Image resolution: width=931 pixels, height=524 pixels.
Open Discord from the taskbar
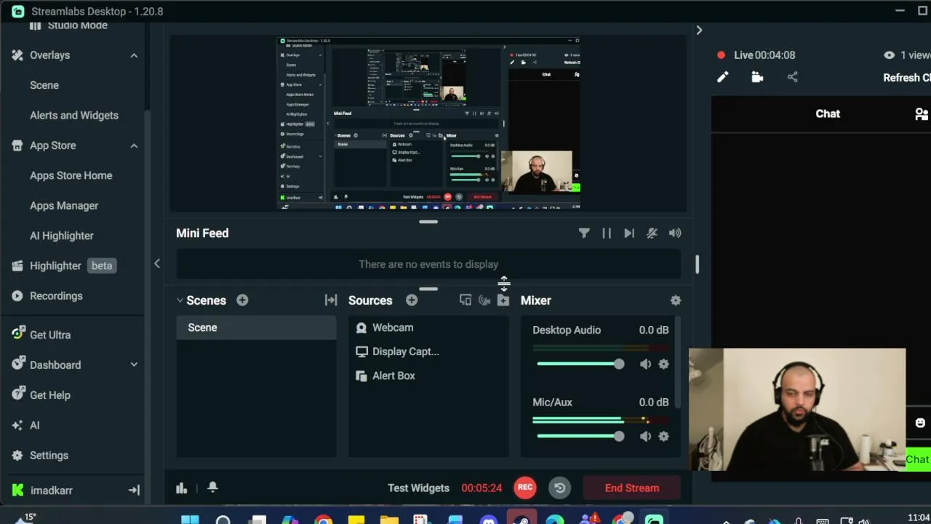click(x=489, y=520)
